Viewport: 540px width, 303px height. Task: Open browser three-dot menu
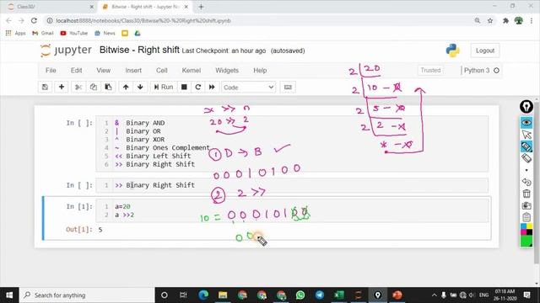(x=532, y=20)
